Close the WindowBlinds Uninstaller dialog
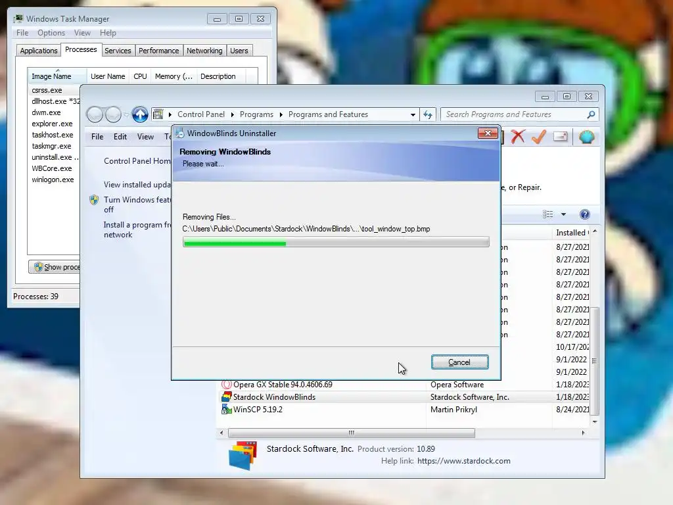Image resolution: width=673 pixels, height=505 pixels. pyautogui.click(x=488, y=133)
